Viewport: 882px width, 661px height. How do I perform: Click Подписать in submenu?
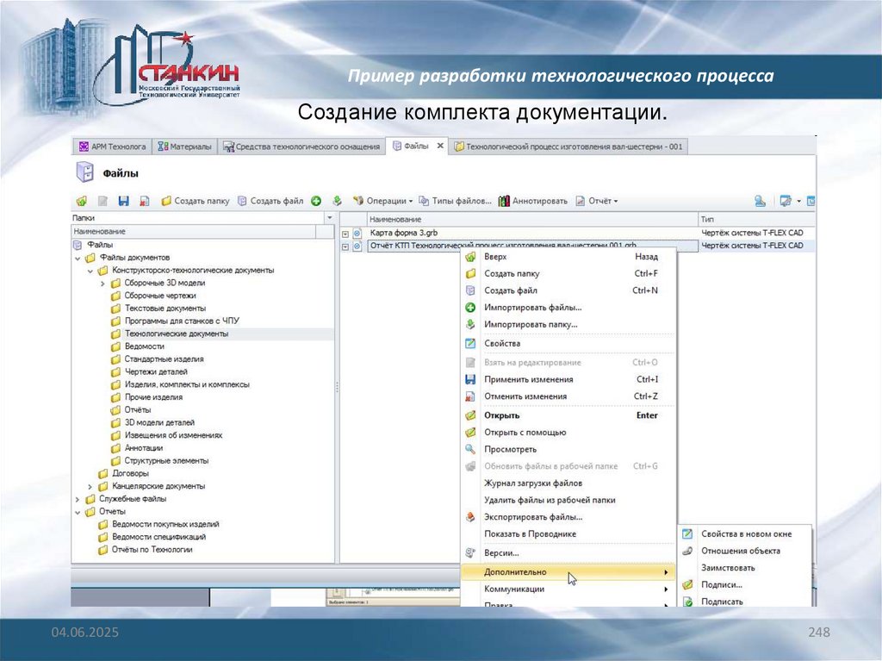click(722, 602)
